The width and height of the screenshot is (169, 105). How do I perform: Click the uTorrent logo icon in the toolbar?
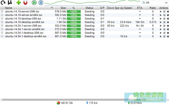(10, 2)
